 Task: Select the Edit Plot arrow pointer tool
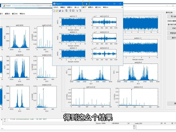(77, 10)
